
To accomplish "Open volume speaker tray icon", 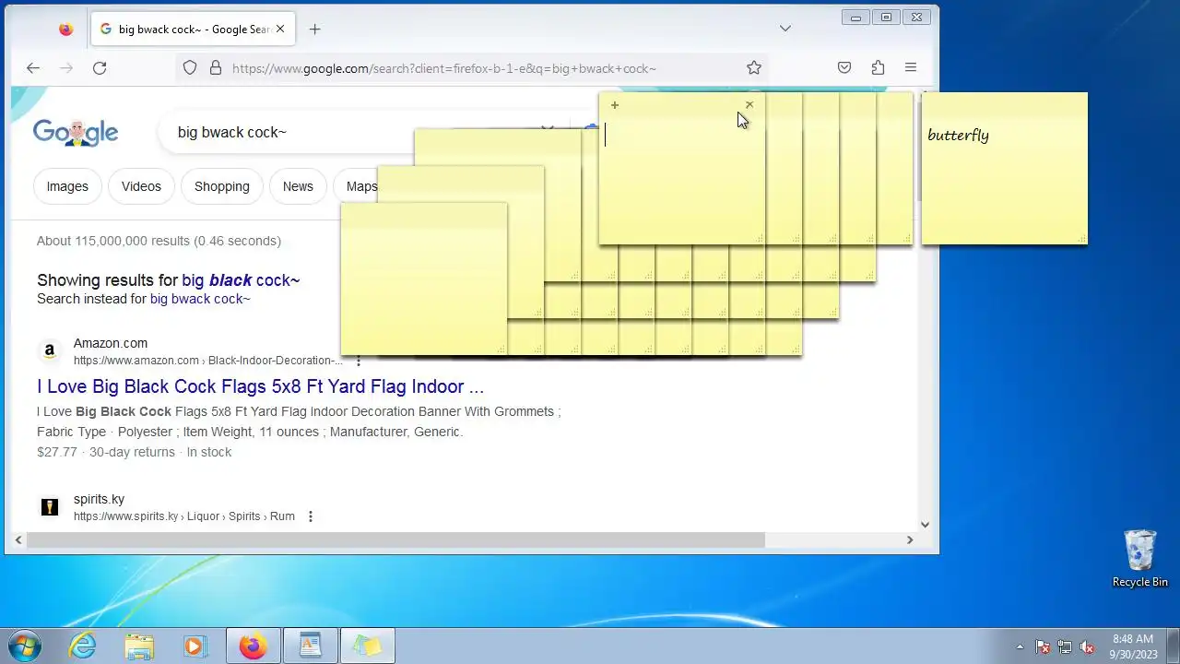I will tap(1087, 646).
